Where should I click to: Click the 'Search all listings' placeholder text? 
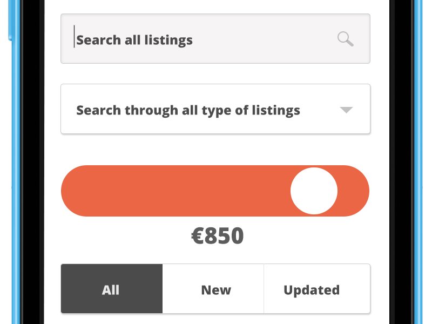[134, 40]
